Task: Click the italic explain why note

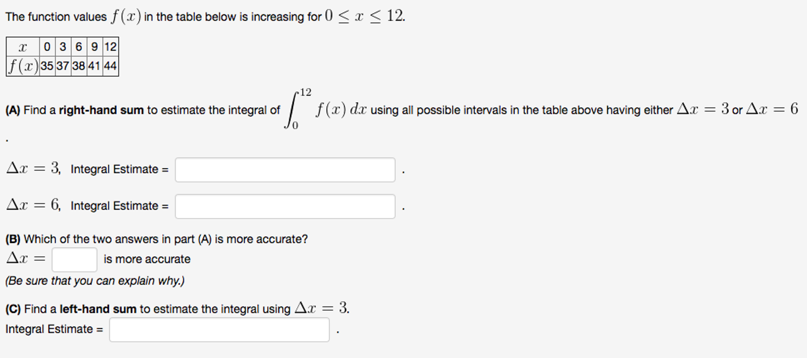Action: click(95, 280)
